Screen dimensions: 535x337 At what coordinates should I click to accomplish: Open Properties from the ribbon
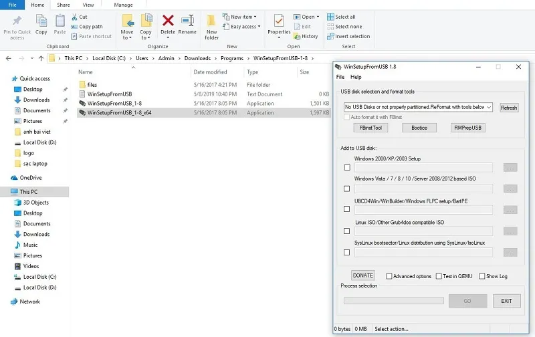coord(279,25)
